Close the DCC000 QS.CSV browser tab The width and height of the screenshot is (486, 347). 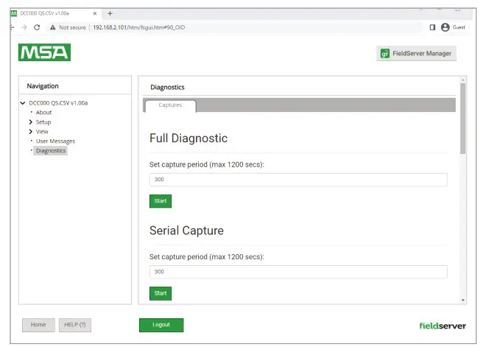(x=95, y=13)
